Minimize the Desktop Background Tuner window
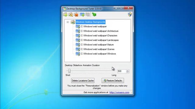The width and height of the screenshot is (195, 109). tap(116, 8)
